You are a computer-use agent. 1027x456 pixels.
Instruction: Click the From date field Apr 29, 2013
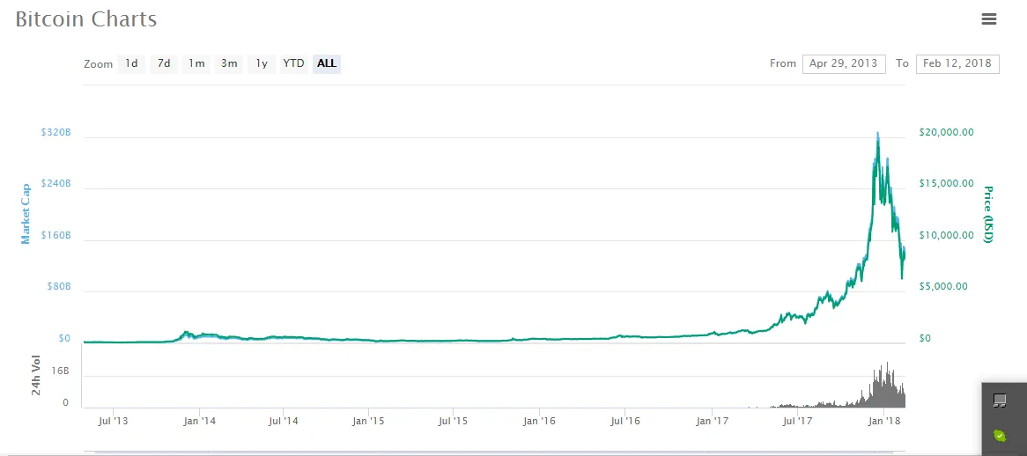click(844, 63)
